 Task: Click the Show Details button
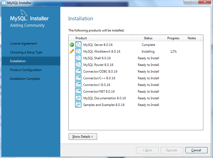click(x=83, y=137)
